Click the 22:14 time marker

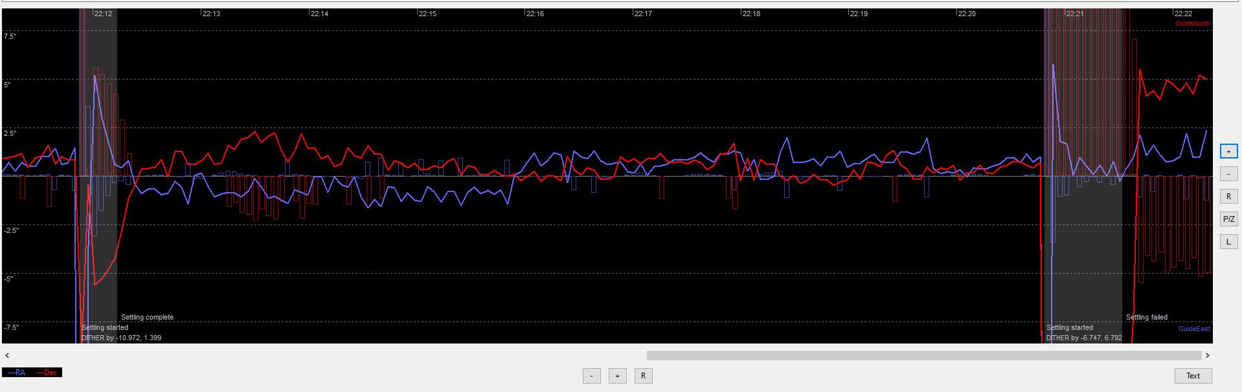coord(319,14)
